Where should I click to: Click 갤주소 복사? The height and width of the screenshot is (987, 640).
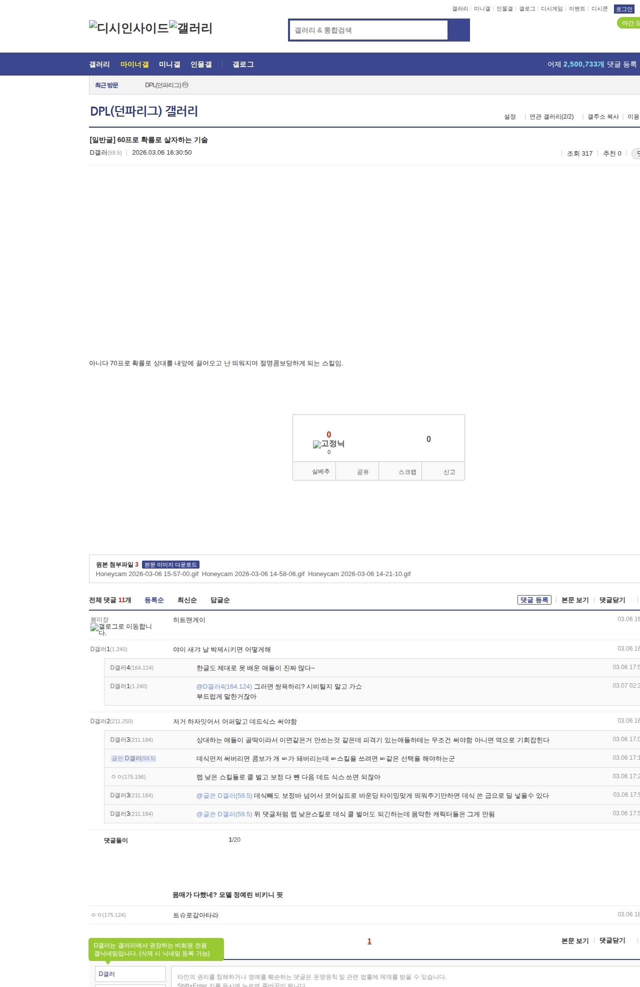603,117
